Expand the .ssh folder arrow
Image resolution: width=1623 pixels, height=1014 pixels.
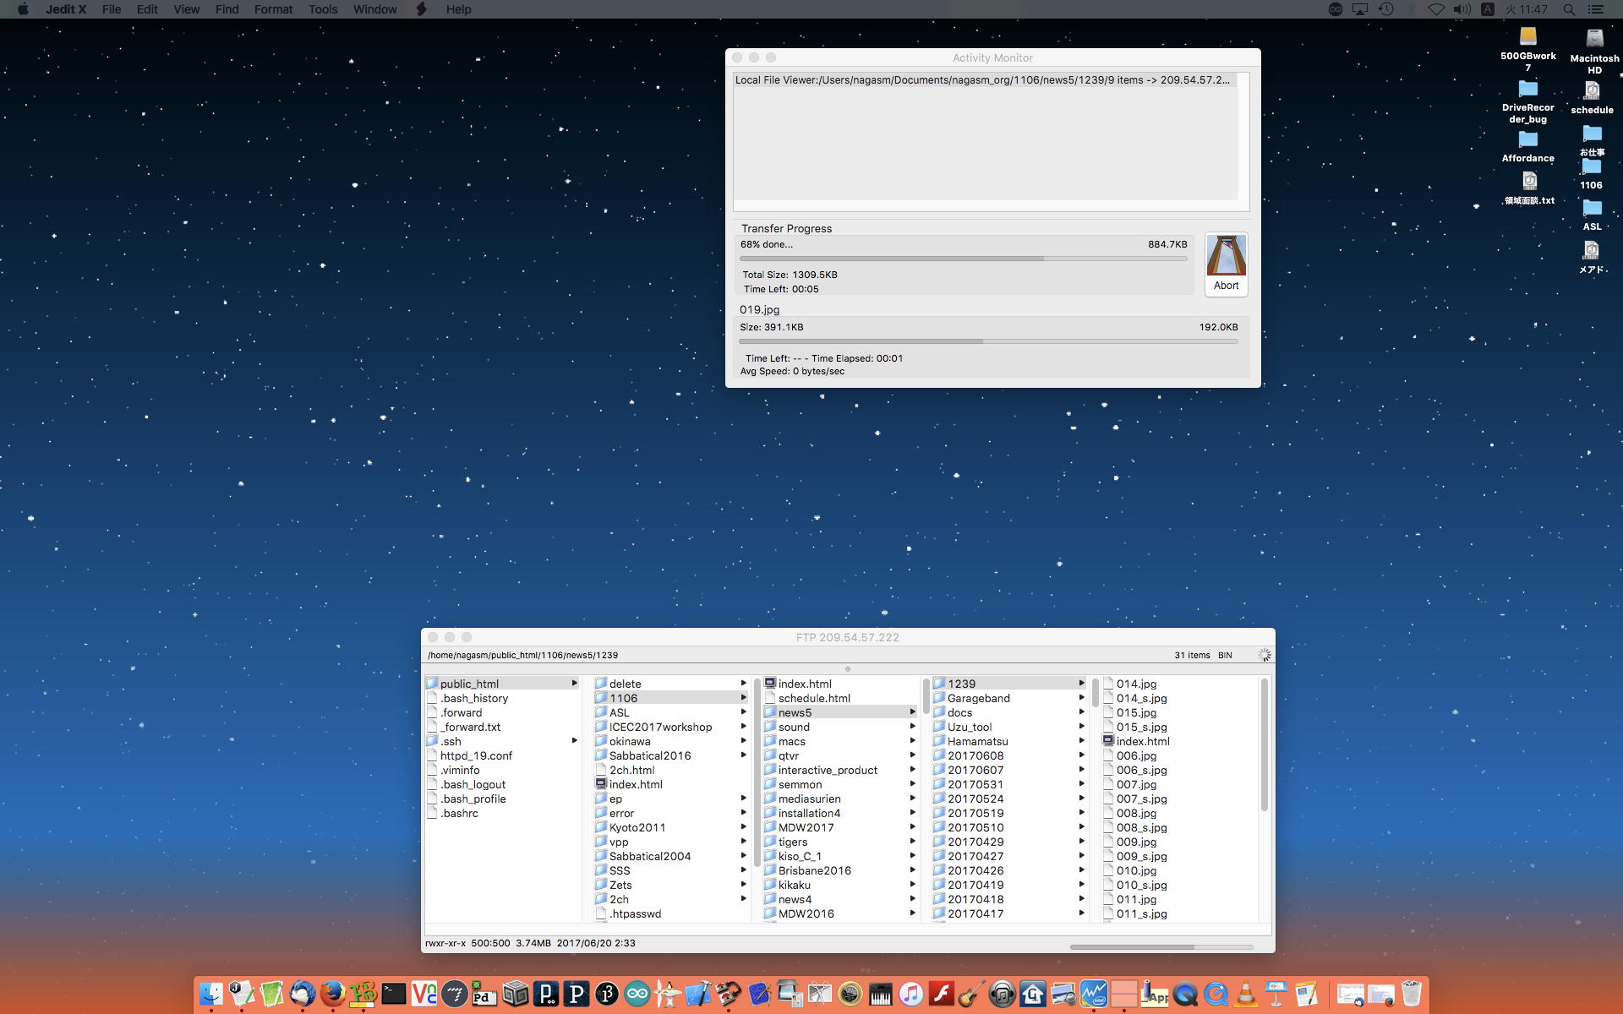point(575,741)
